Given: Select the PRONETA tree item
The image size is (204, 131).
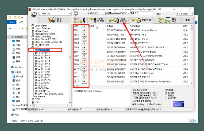Looking at the screenshot, I should 43,88.
